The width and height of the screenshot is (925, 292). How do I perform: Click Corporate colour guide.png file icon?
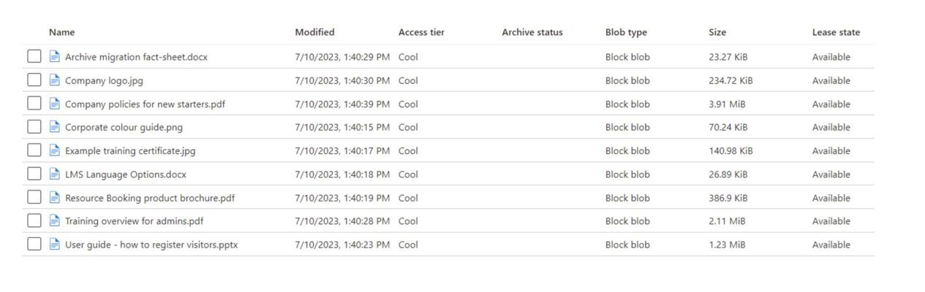[x=55, y=127]
